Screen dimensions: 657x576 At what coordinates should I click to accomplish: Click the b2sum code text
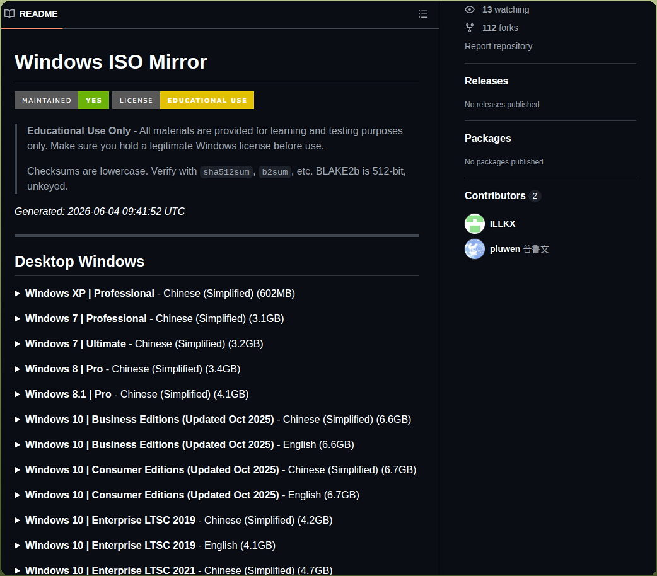275,172
